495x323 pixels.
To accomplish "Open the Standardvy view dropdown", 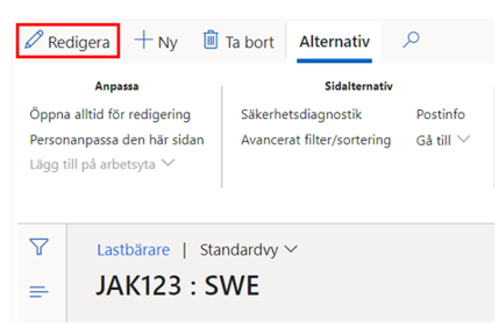I will point(249,250).
